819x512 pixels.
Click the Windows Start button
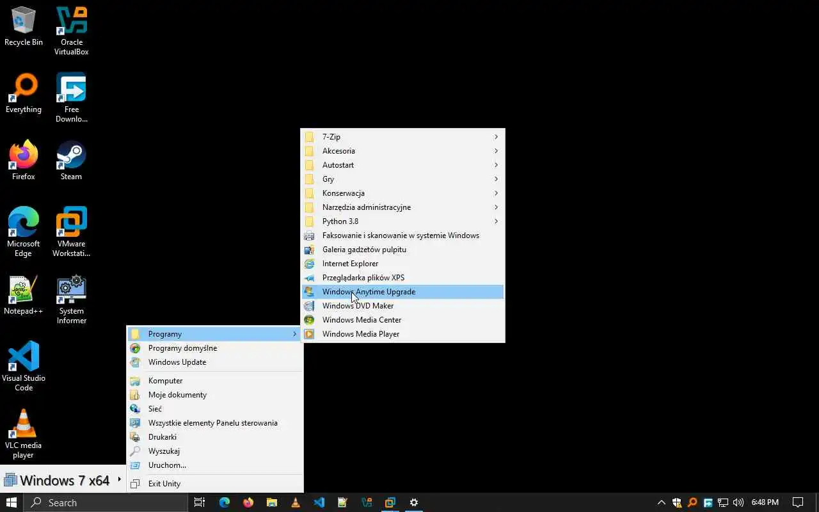[x=12, y=502]
